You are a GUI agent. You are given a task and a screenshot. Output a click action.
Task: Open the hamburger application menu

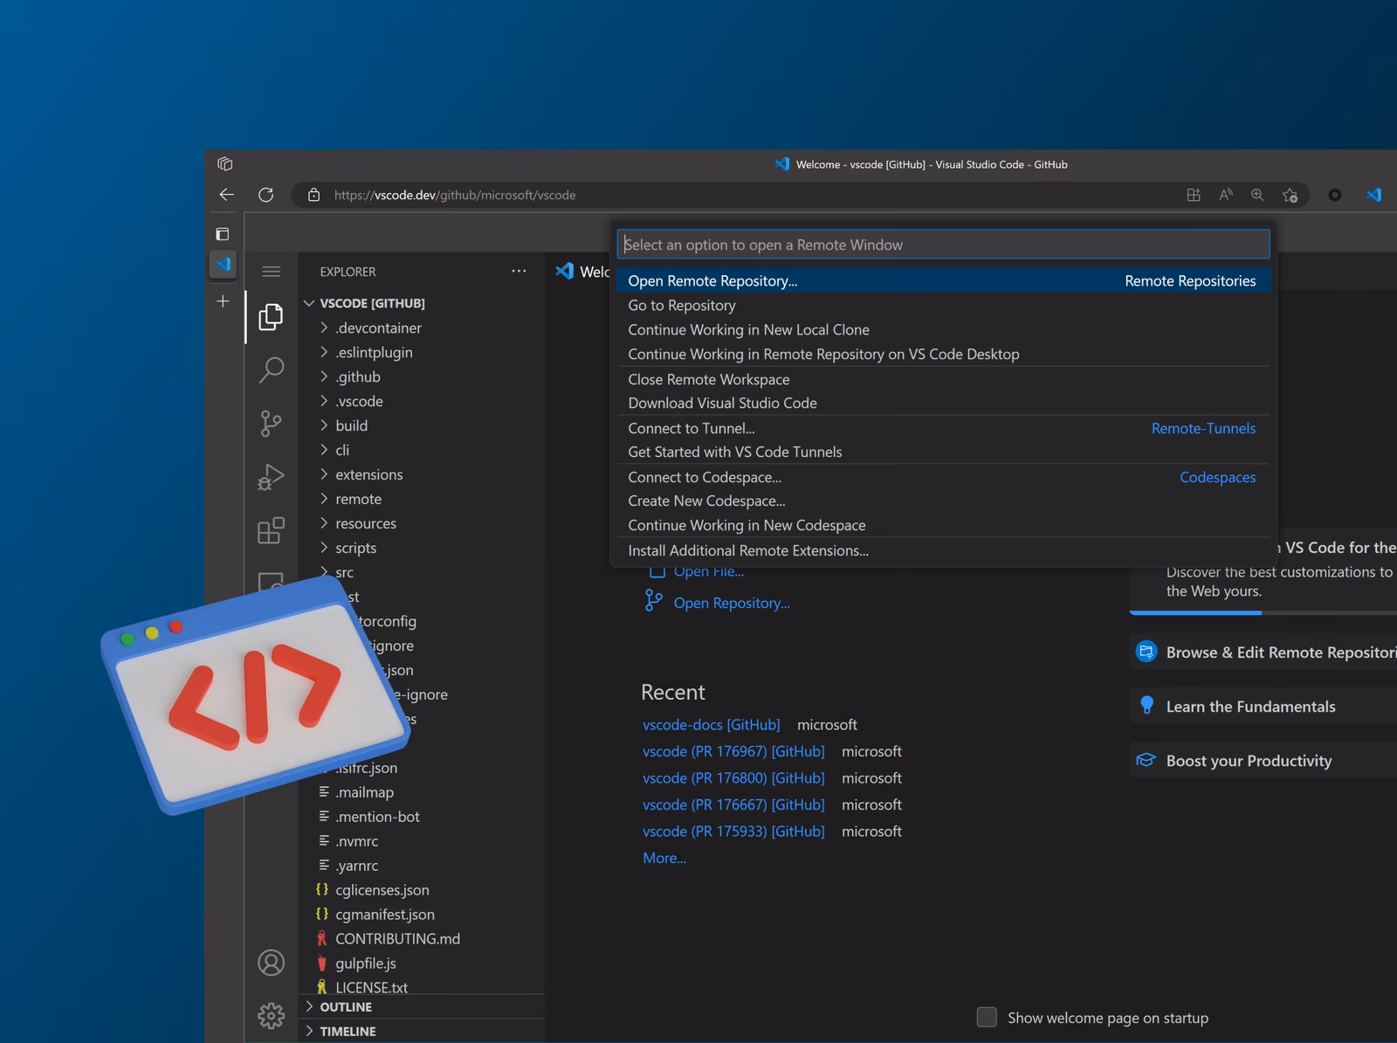tap(272, 272)
